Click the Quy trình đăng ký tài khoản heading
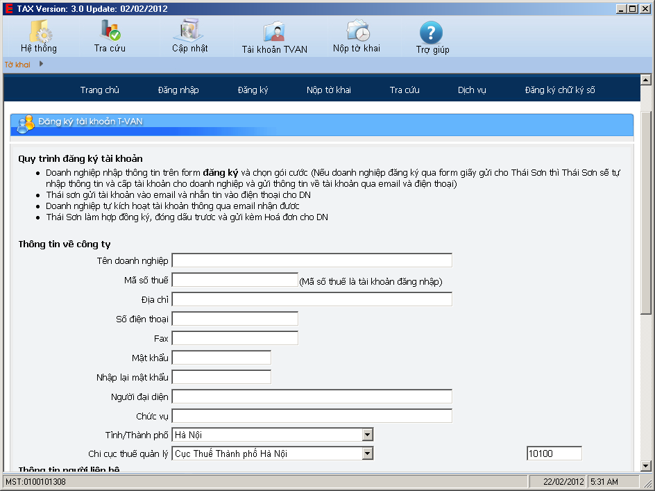Screen dimensions: 655x491 pyautogui.click(x=80, y=158)
